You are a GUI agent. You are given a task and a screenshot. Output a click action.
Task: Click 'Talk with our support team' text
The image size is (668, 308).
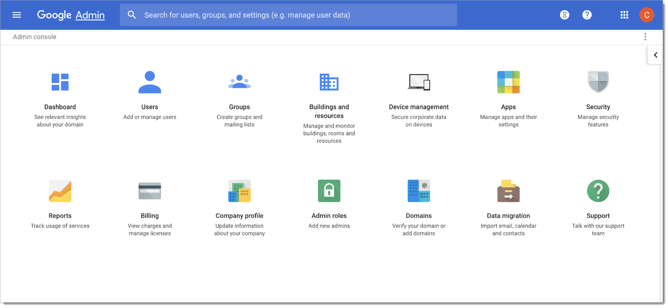(598, 230)
